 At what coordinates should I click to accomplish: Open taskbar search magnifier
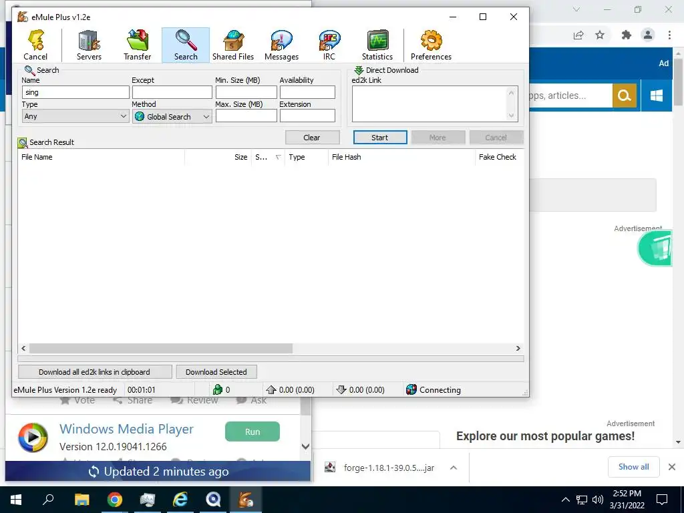click(48, 500)
